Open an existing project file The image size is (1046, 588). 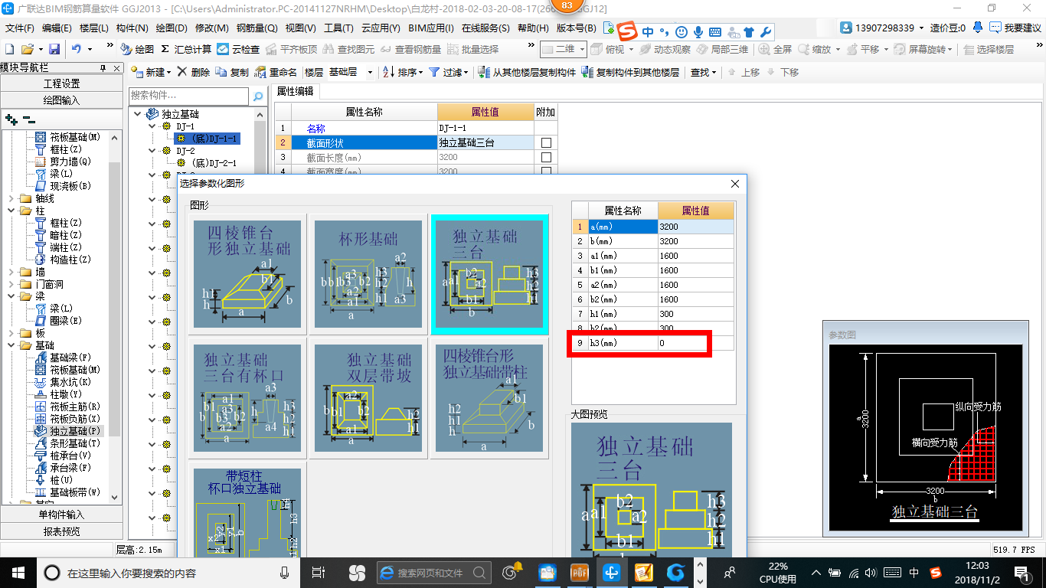click(x=27, y=49)
